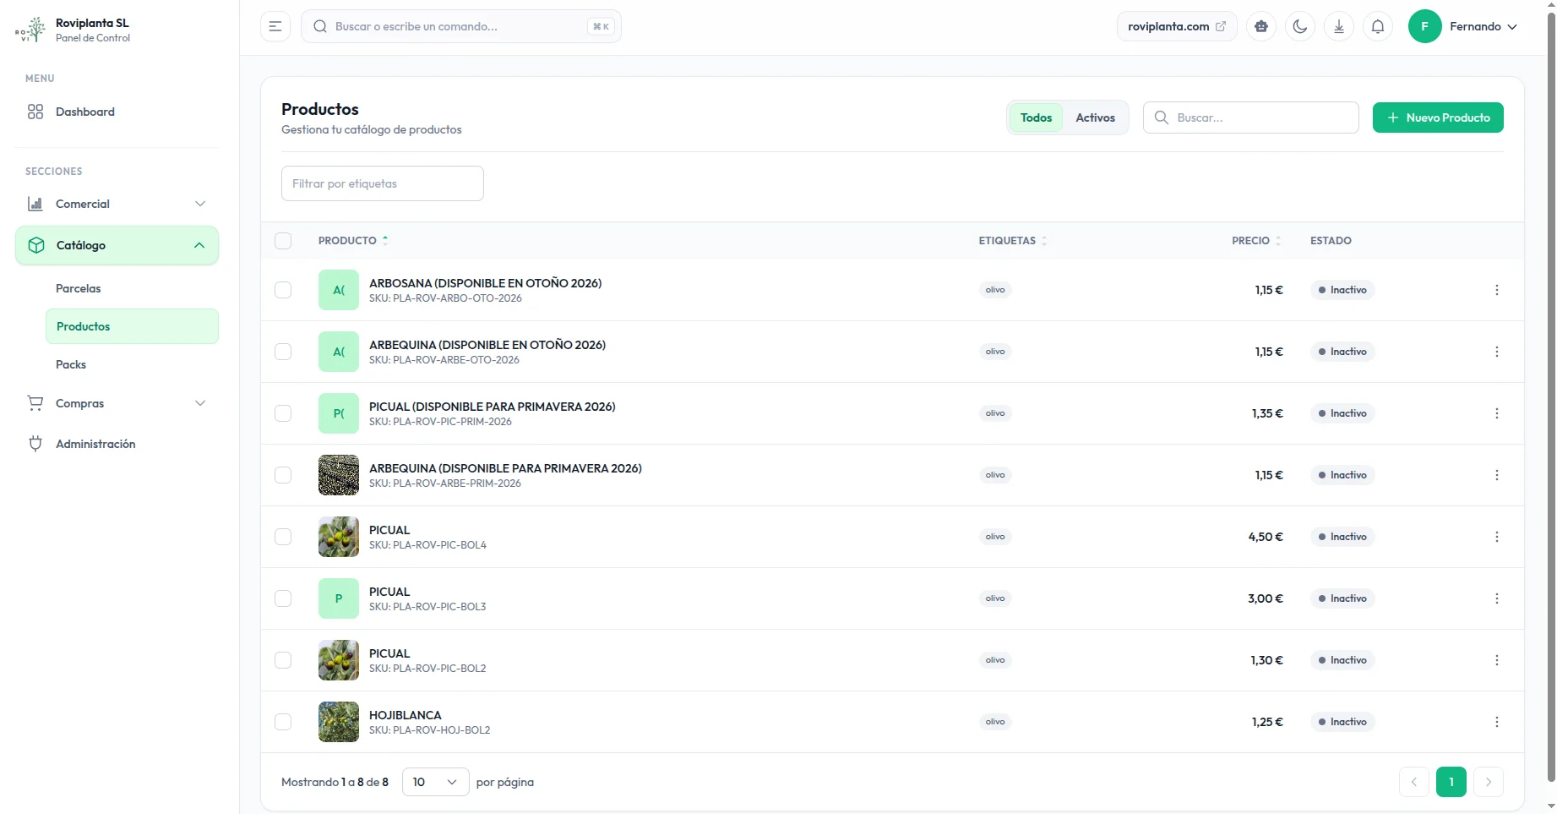
Task: Switch to dark mode with moon icon
Action: pos(1299,26)
